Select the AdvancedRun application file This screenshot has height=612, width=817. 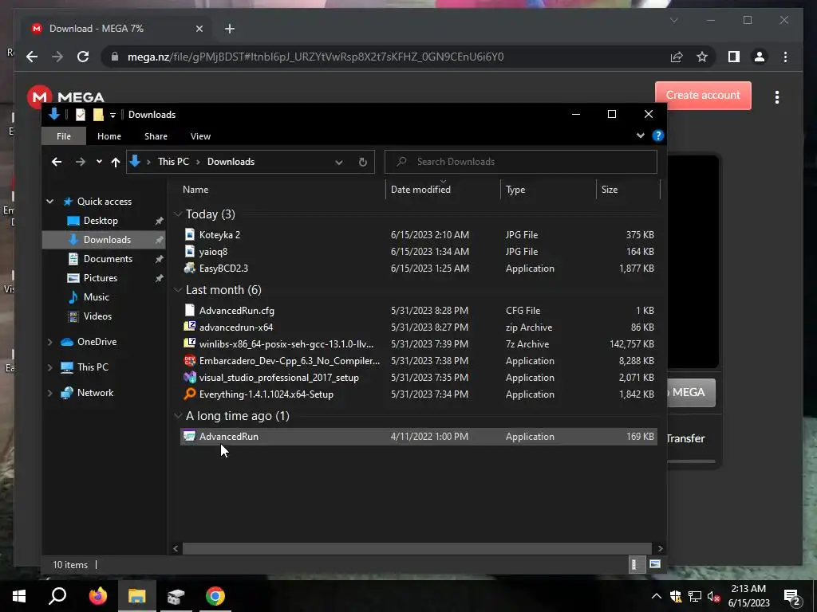pos(419,437)
